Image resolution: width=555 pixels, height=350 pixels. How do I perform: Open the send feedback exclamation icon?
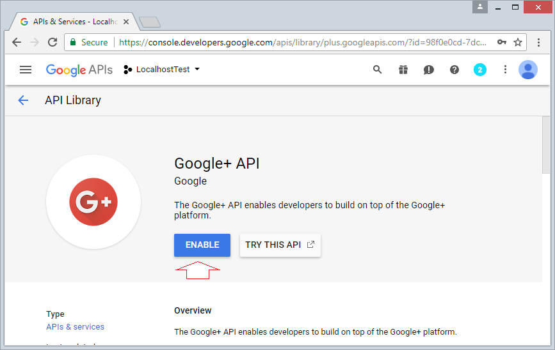point(429,70)
